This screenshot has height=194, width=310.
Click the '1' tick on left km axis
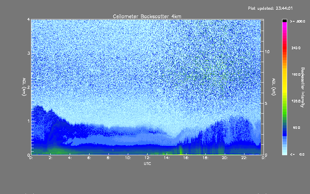click(x=29, y=121)
